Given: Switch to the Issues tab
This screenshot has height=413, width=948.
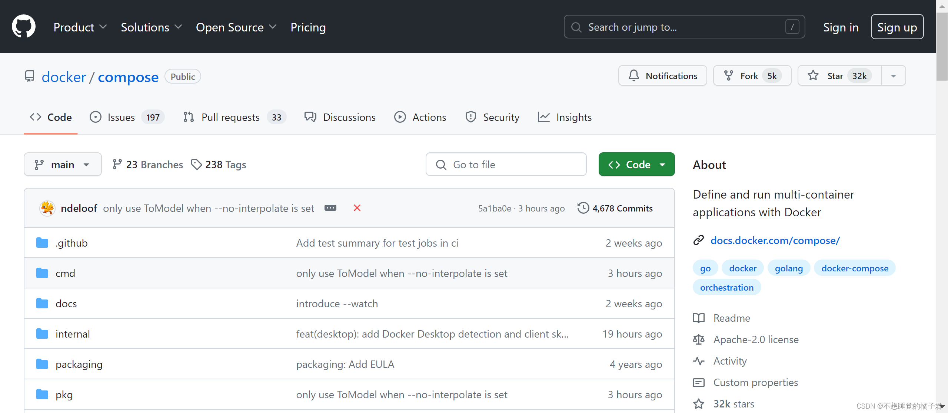Looking at the screenshot, I should coord(127,117).
